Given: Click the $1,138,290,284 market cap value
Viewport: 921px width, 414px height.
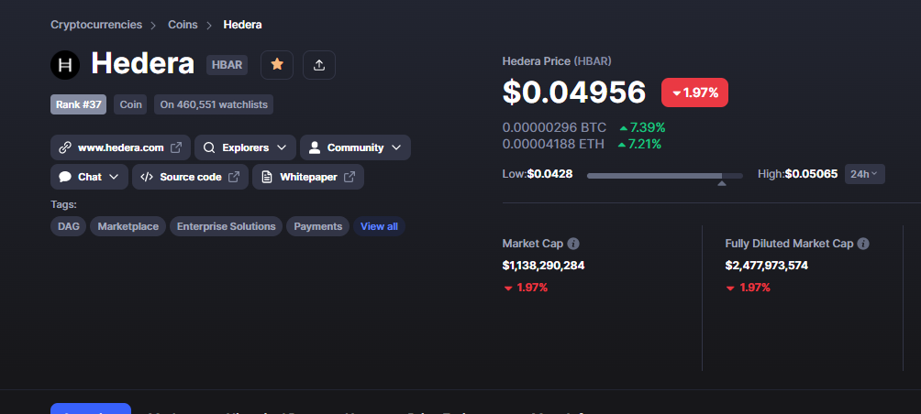Looking at the screenshot, I should (x=543, y=266).
